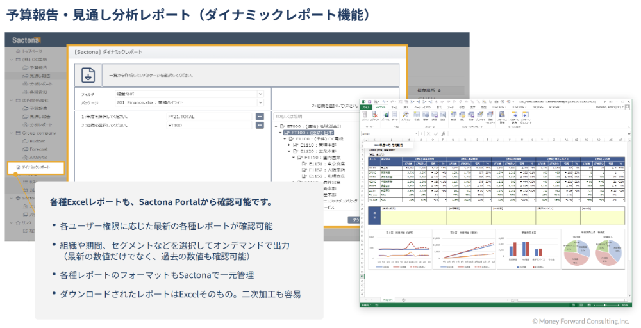
Task: Click the minus button beside FY21.TOTAL
Action: [260, 117]
